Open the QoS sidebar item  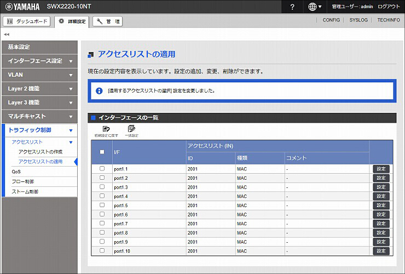click(x=16, y=172)
